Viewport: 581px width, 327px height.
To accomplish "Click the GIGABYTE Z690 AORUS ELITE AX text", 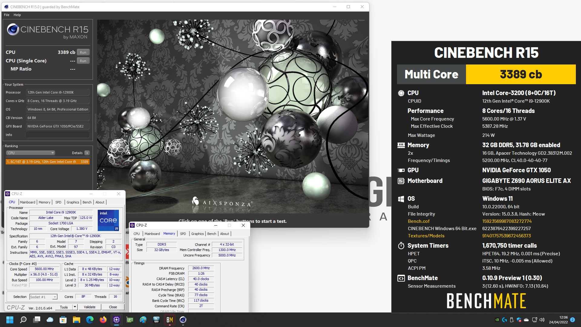I will click(526, 181).
